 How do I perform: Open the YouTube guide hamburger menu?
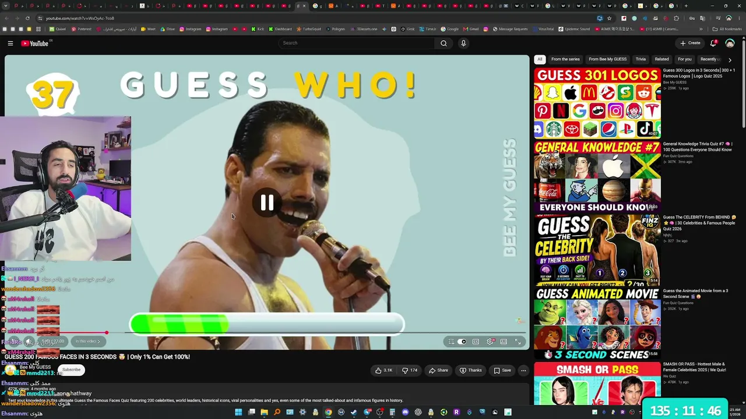(x=10, y=43)
